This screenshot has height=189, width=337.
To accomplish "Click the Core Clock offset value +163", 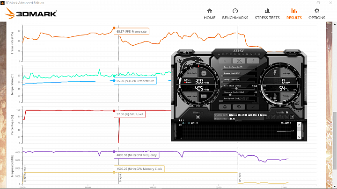I will click(x=254, y=86).
